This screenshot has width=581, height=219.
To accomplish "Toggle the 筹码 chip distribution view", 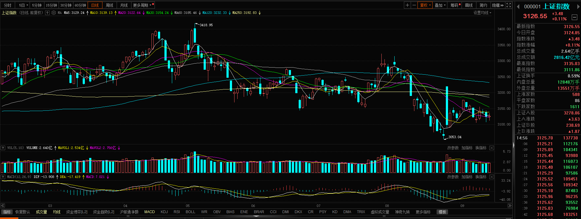I will pyautogui.click(x=454, y=5).
